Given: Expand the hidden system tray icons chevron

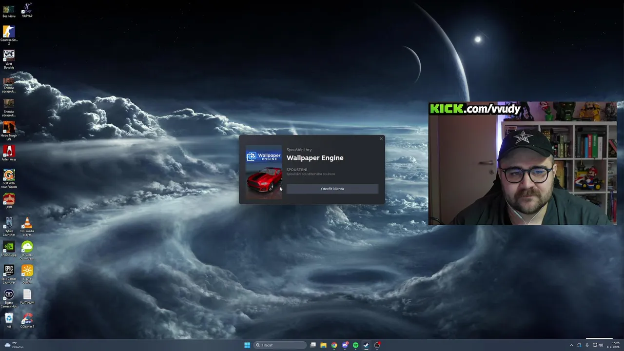Looking at the screenshot, I should pos(571,345).
